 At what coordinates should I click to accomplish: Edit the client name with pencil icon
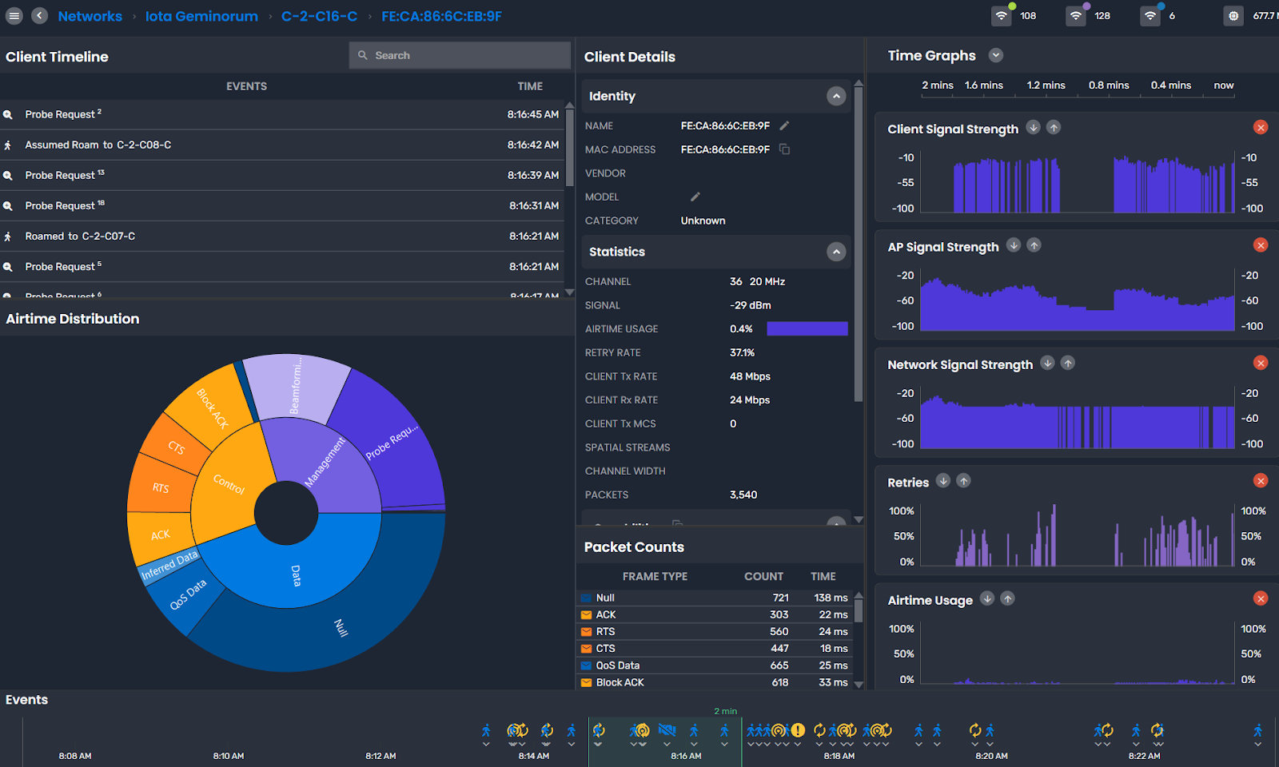pos(784,125)
